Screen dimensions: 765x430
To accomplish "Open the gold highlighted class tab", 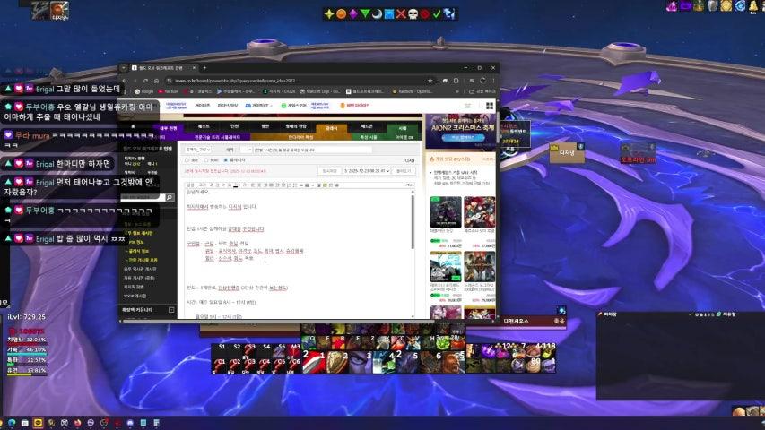I will [331, 128].
